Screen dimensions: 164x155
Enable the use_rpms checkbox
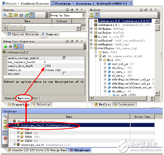tap(64, 73)
